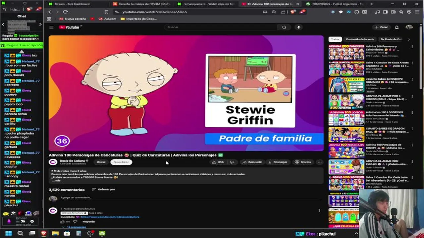The image size is (424, 238).
Task: Select the Todos filter chip
Action: [335, 39]
